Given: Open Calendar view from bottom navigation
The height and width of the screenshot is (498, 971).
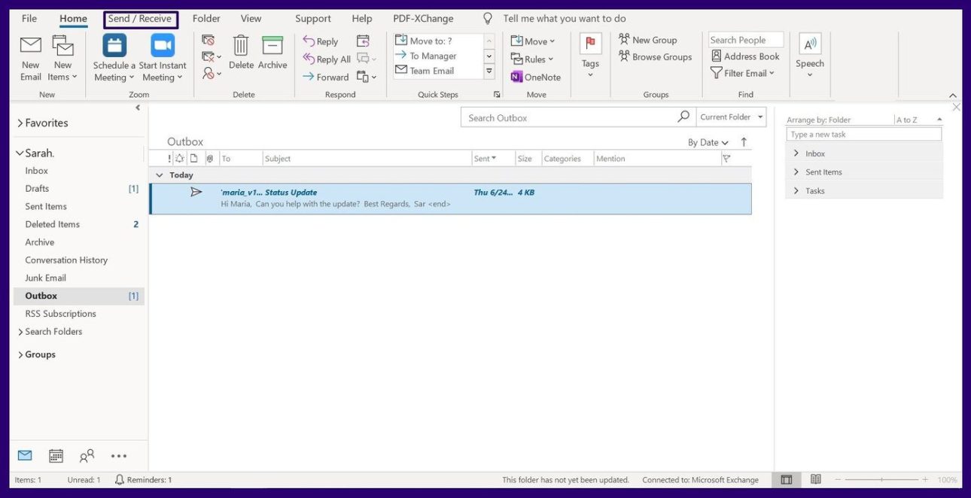Looking at the screenshot, I should coord(56,456).
